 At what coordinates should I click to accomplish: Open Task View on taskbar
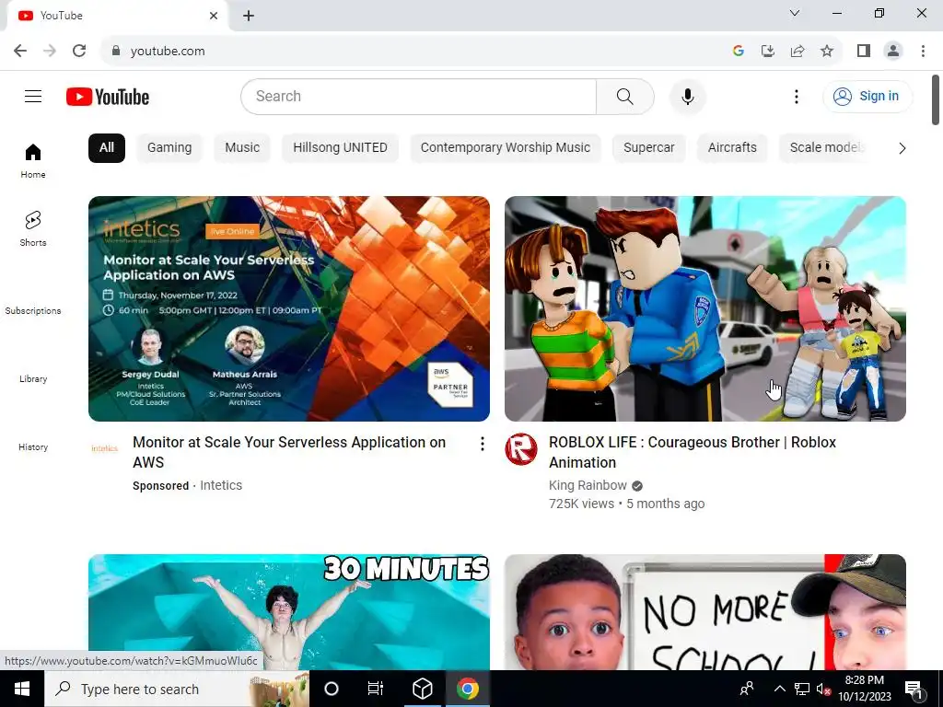coord(376,689)
